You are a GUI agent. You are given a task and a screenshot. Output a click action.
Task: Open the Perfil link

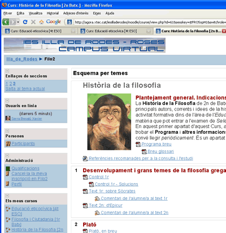(16, 184)
